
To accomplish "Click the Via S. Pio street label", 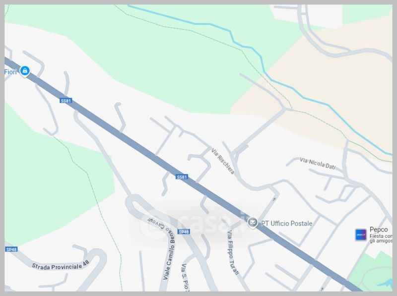I will point(185,277).
